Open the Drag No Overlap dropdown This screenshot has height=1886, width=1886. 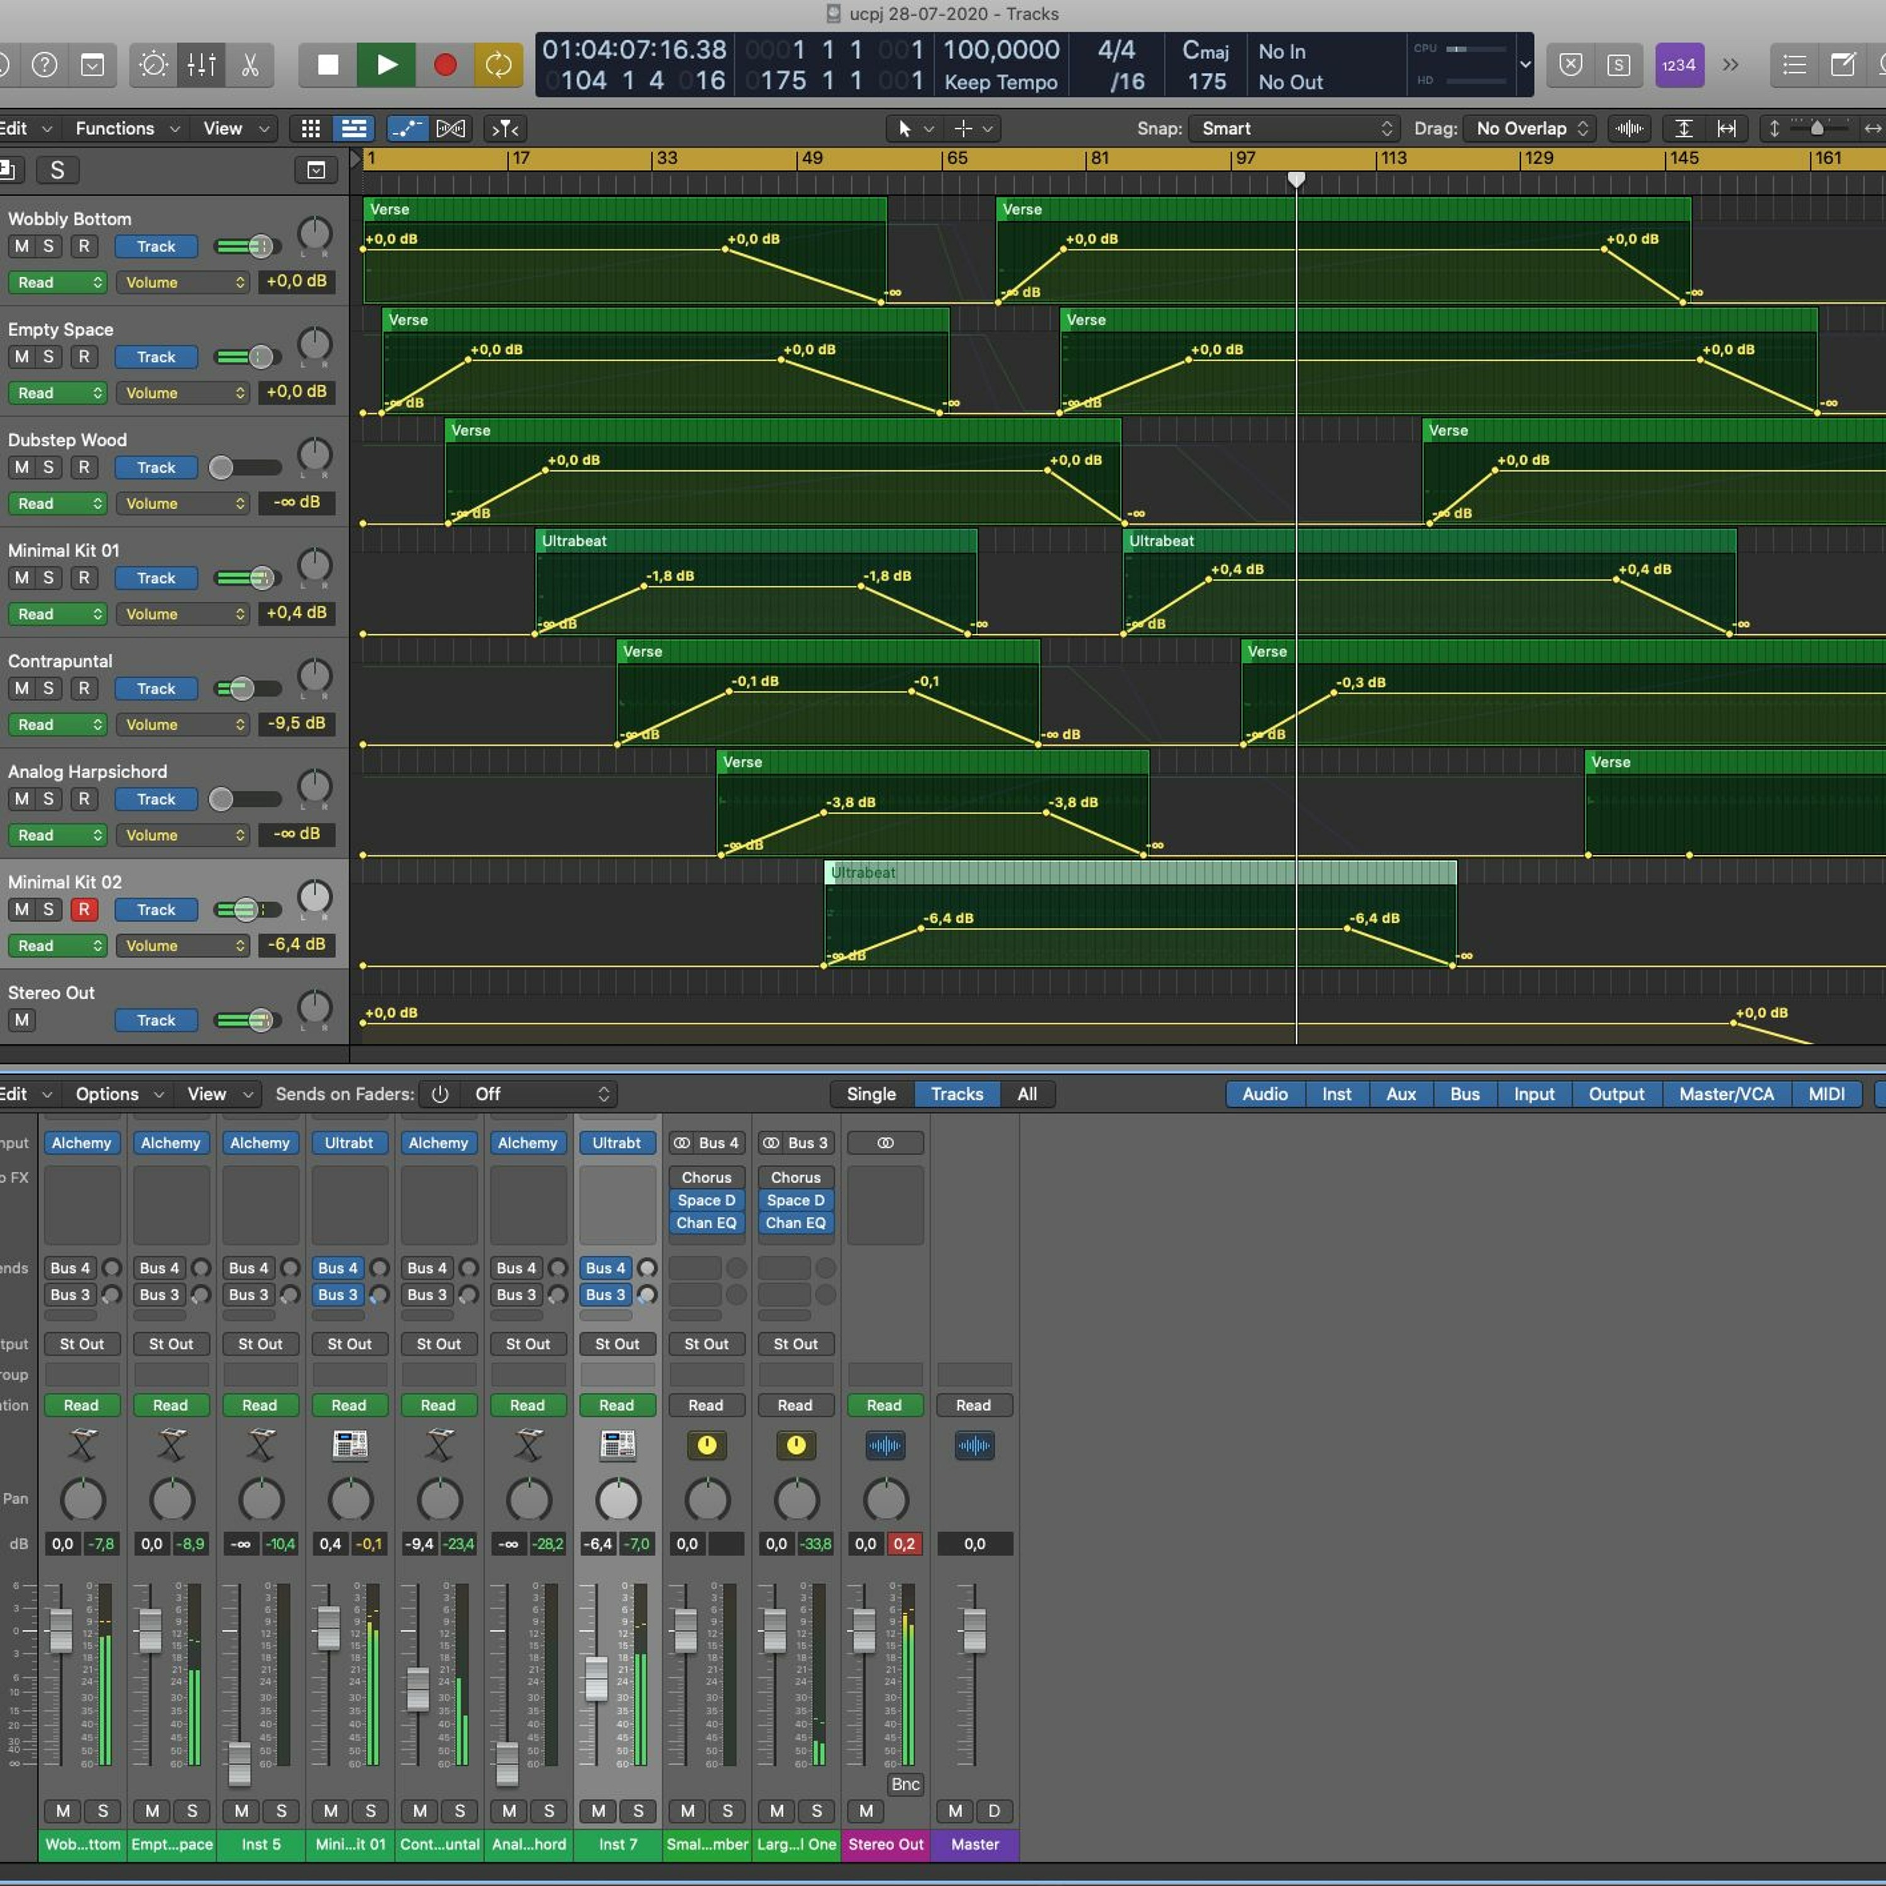click(1530, 128)
